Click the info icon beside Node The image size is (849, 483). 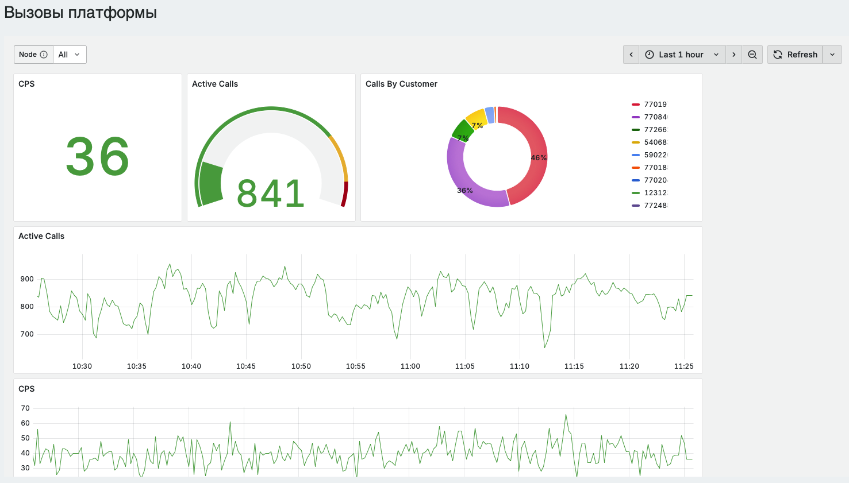(44, 55)
